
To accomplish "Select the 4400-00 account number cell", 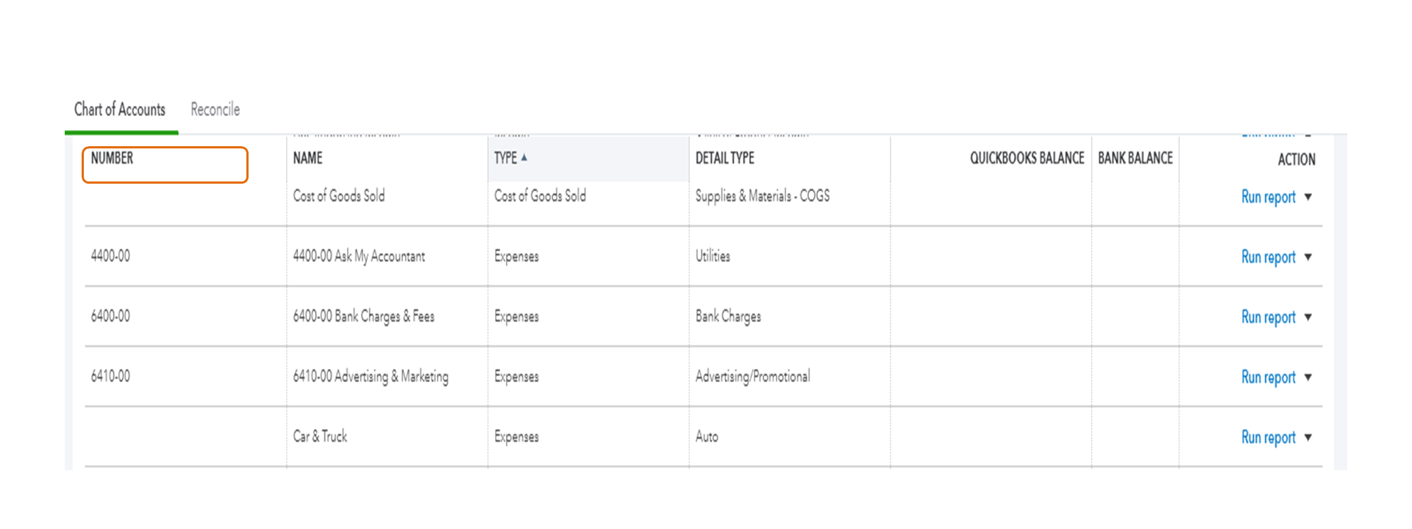I will [110, 256].
